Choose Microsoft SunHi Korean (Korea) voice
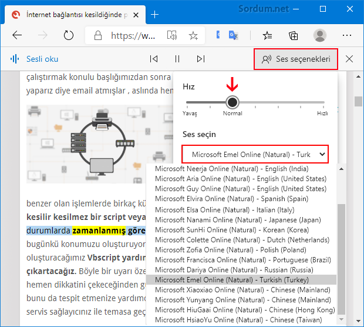The width and height of the screenshot is (364, 327). click(x=241, y=230)
